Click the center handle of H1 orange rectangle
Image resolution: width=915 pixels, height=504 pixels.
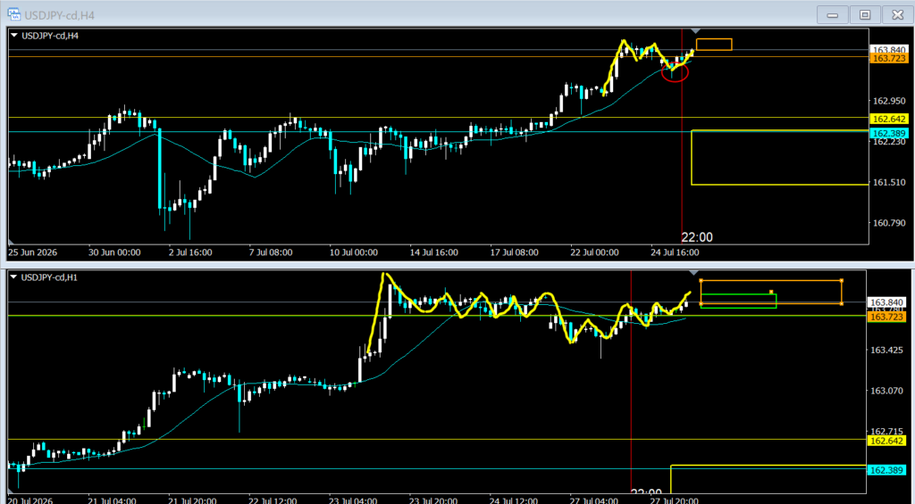pos(771,292)
